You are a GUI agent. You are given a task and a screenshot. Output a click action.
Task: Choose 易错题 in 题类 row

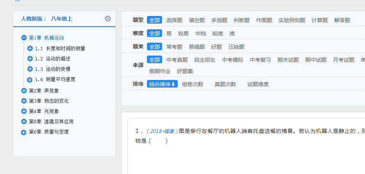tap(197, 47)
